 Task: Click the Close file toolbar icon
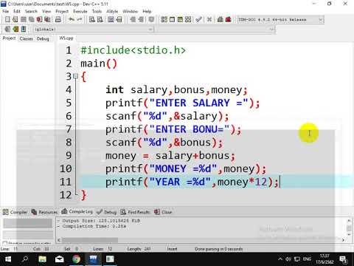tap(39, 19)
